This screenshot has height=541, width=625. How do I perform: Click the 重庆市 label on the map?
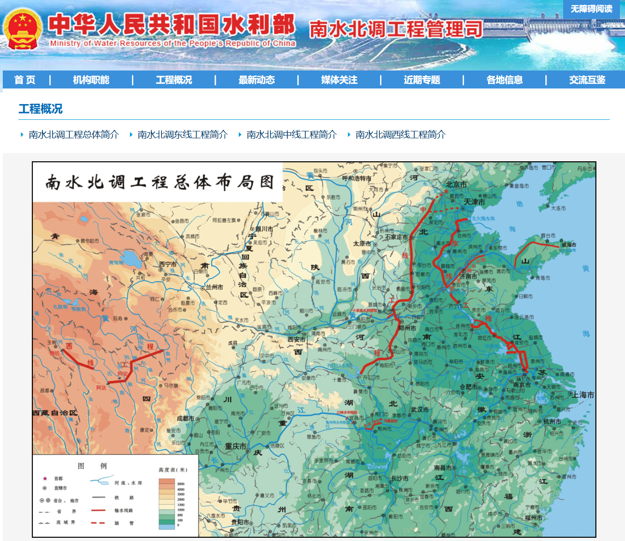coord(235,446)
